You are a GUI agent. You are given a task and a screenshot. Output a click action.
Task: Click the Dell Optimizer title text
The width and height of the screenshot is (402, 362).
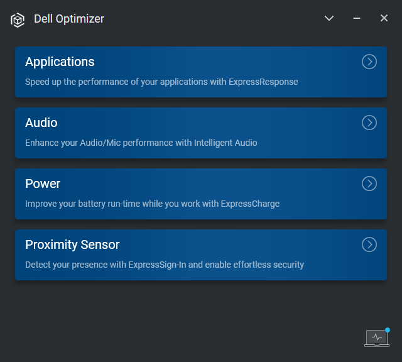pyautogui.click(x=69, y=19)
